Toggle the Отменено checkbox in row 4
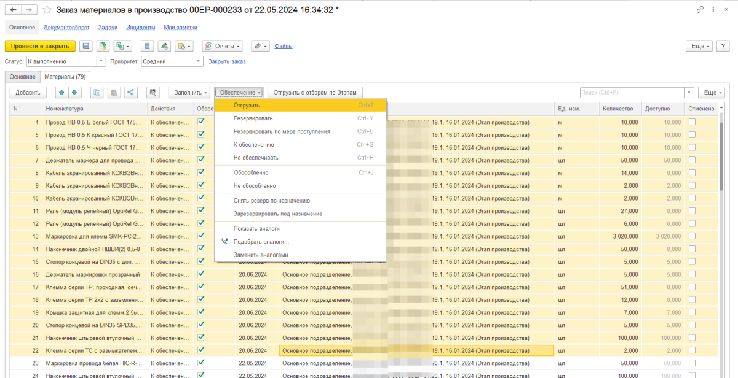 click(x=692, y=122)
